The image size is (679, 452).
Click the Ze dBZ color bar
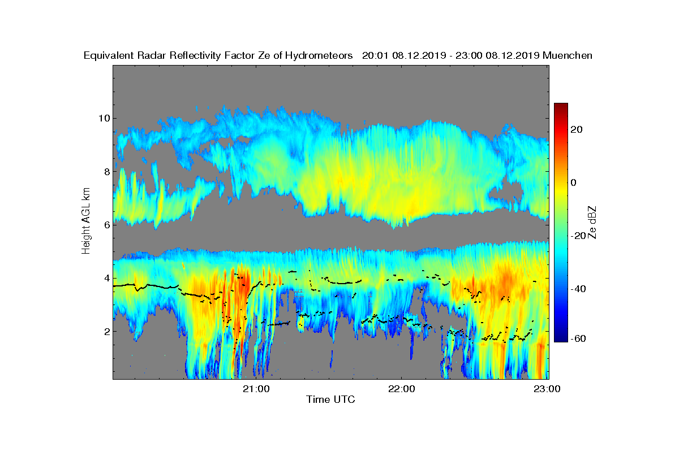pos(561,223)
